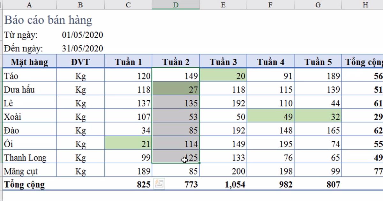Click the 'Tuần 2' header cell

tap(176, 62)
